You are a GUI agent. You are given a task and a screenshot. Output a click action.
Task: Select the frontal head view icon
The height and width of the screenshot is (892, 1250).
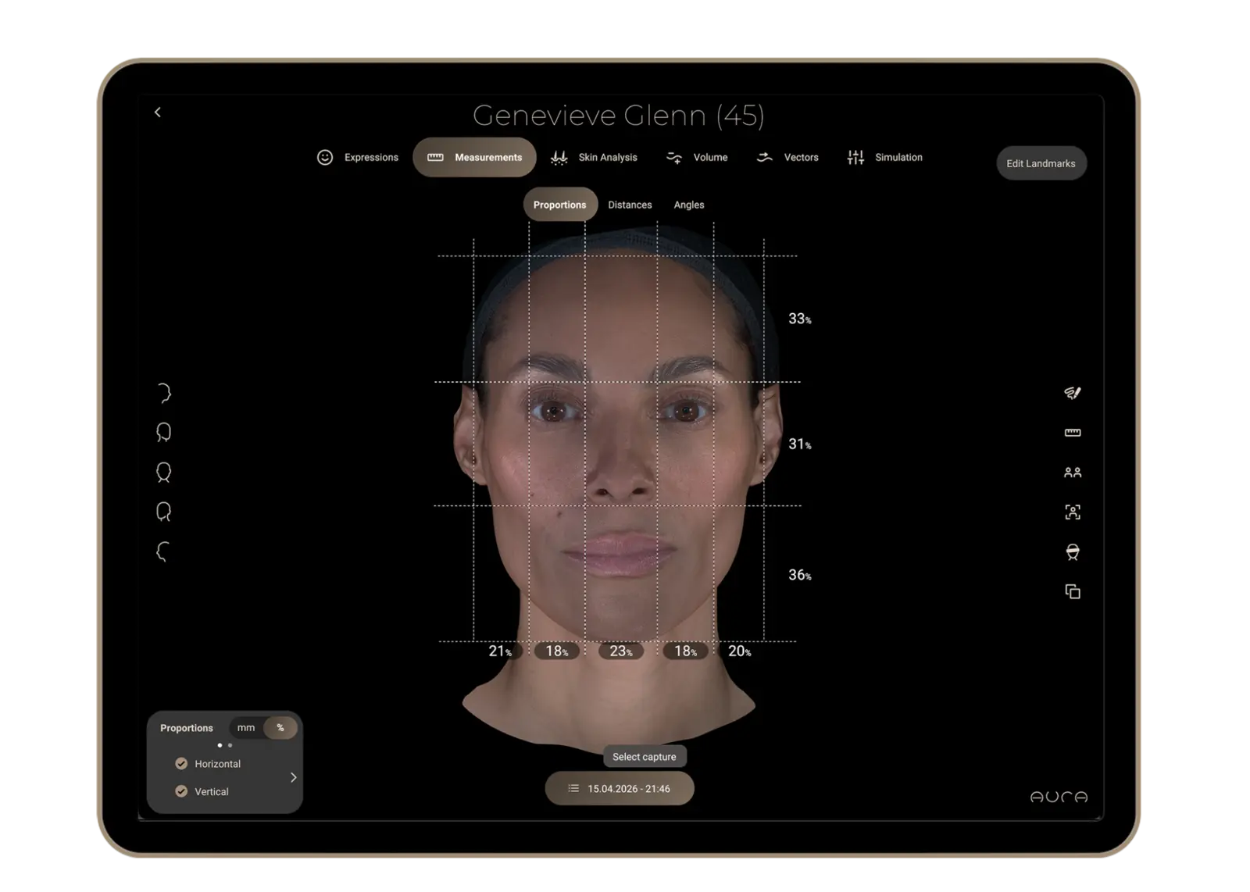[163, 472]
